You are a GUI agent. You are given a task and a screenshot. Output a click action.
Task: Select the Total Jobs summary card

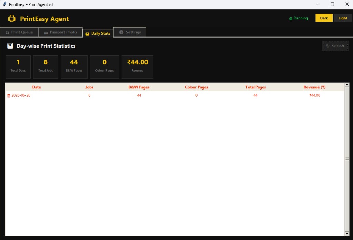tap(46, 67)
